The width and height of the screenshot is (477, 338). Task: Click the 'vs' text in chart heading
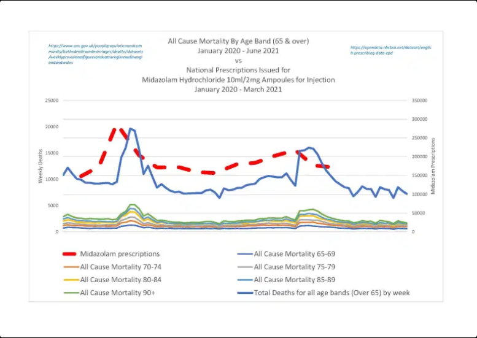tap(238, 61)
